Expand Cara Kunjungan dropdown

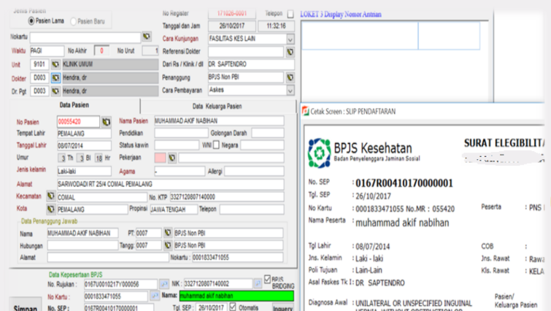coord(290,39)
